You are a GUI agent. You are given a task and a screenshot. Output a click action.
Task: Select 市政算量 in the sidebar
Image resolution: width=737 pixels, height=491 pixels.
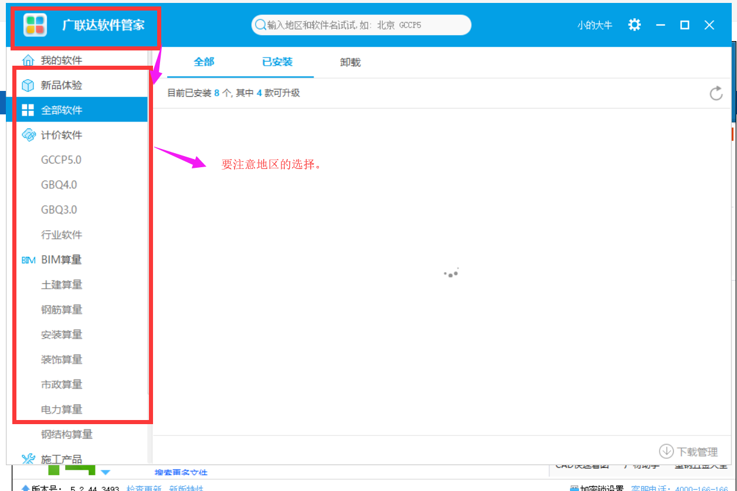62,384
